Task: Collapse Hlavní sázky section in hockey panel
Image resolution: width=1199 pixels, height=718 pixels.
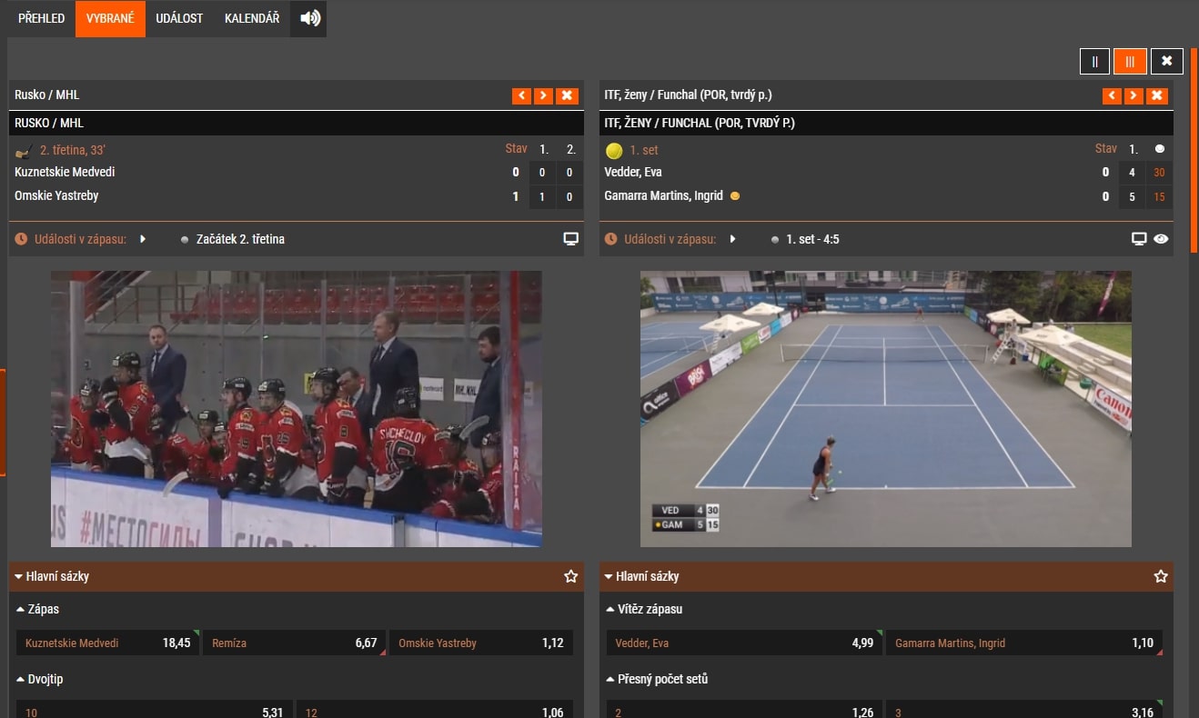Action: pyautogui.click(x=18, y=576)
